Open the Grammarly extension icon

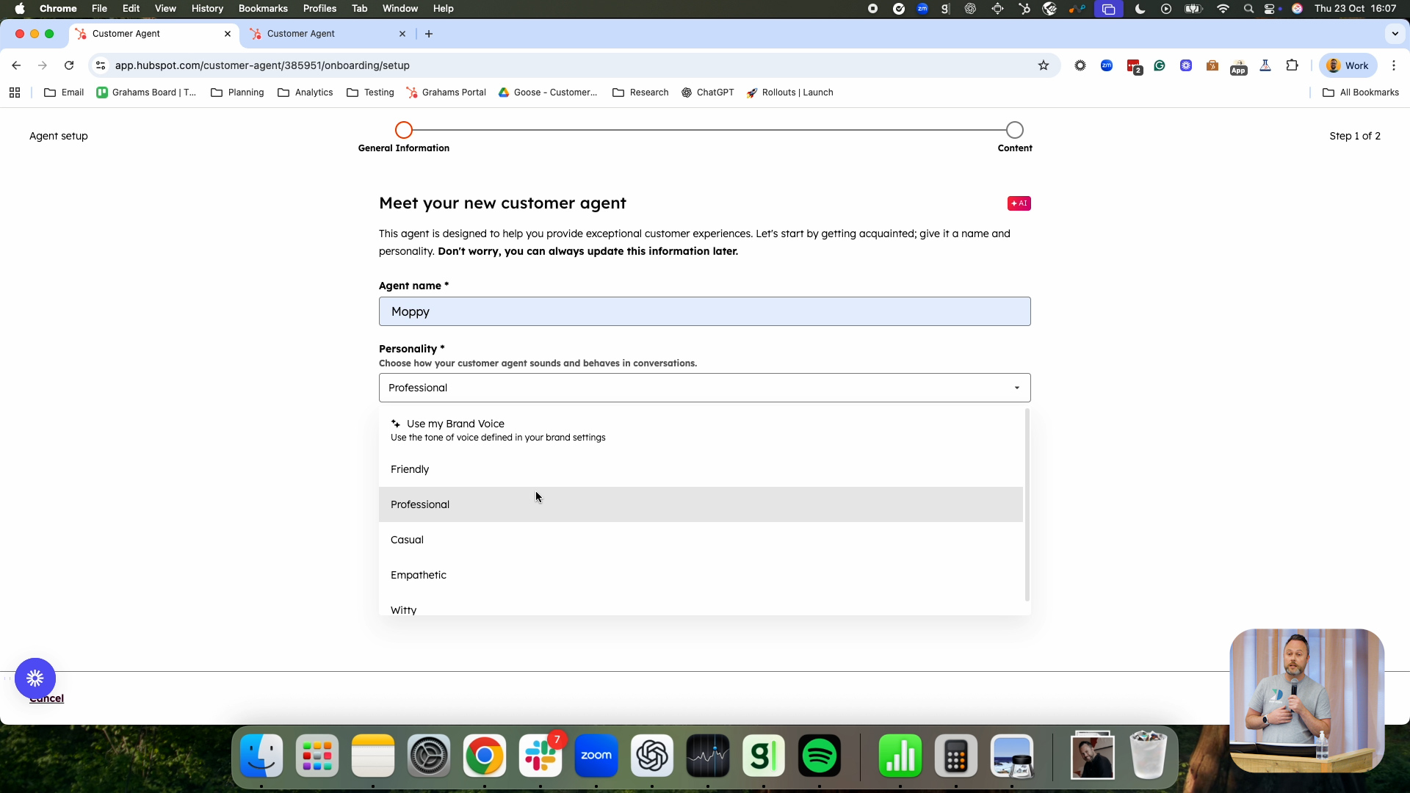coord(1160,65)
